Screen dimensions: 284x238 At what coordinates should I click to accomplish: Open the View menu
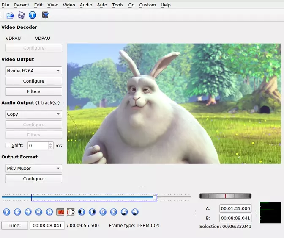point(52,5)
